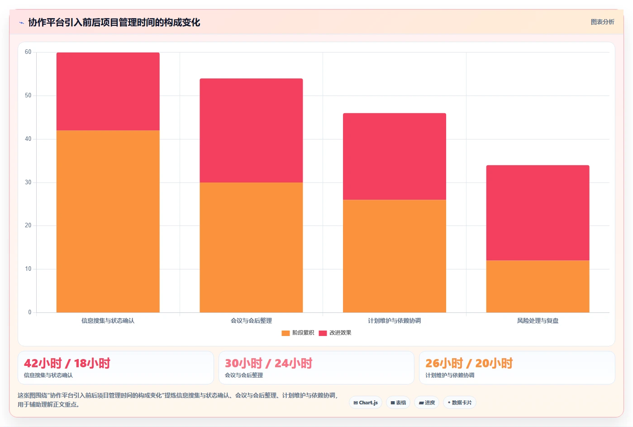Select the Chart.js tag chip
This screenshot has width=633, height=427.
(x=366, y=403)
